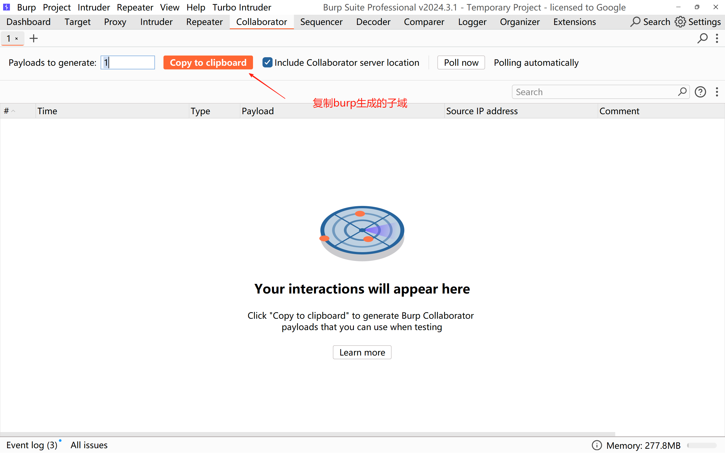This screenshot has height=453, width=725.
Task: Open the Event log panel
Action: click(x=32, y=445)
